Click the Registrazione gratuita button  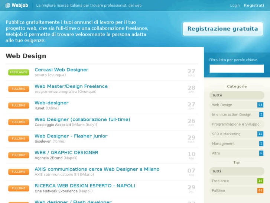222,29
